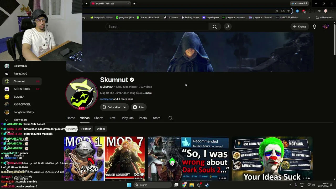
Task: Expand the Subscribed notification dropdown
Action: pyautogui.click(x=114, y=107)
